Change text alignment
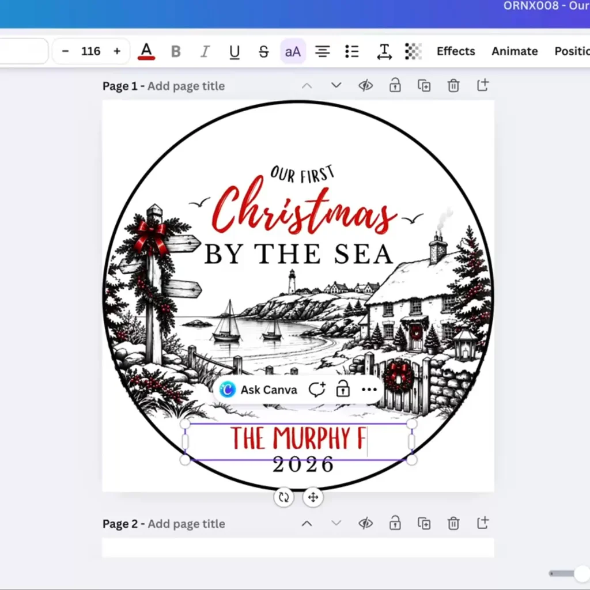Image resolution: width=590 pixels, height=590 pixels. [x=323, y=51]
